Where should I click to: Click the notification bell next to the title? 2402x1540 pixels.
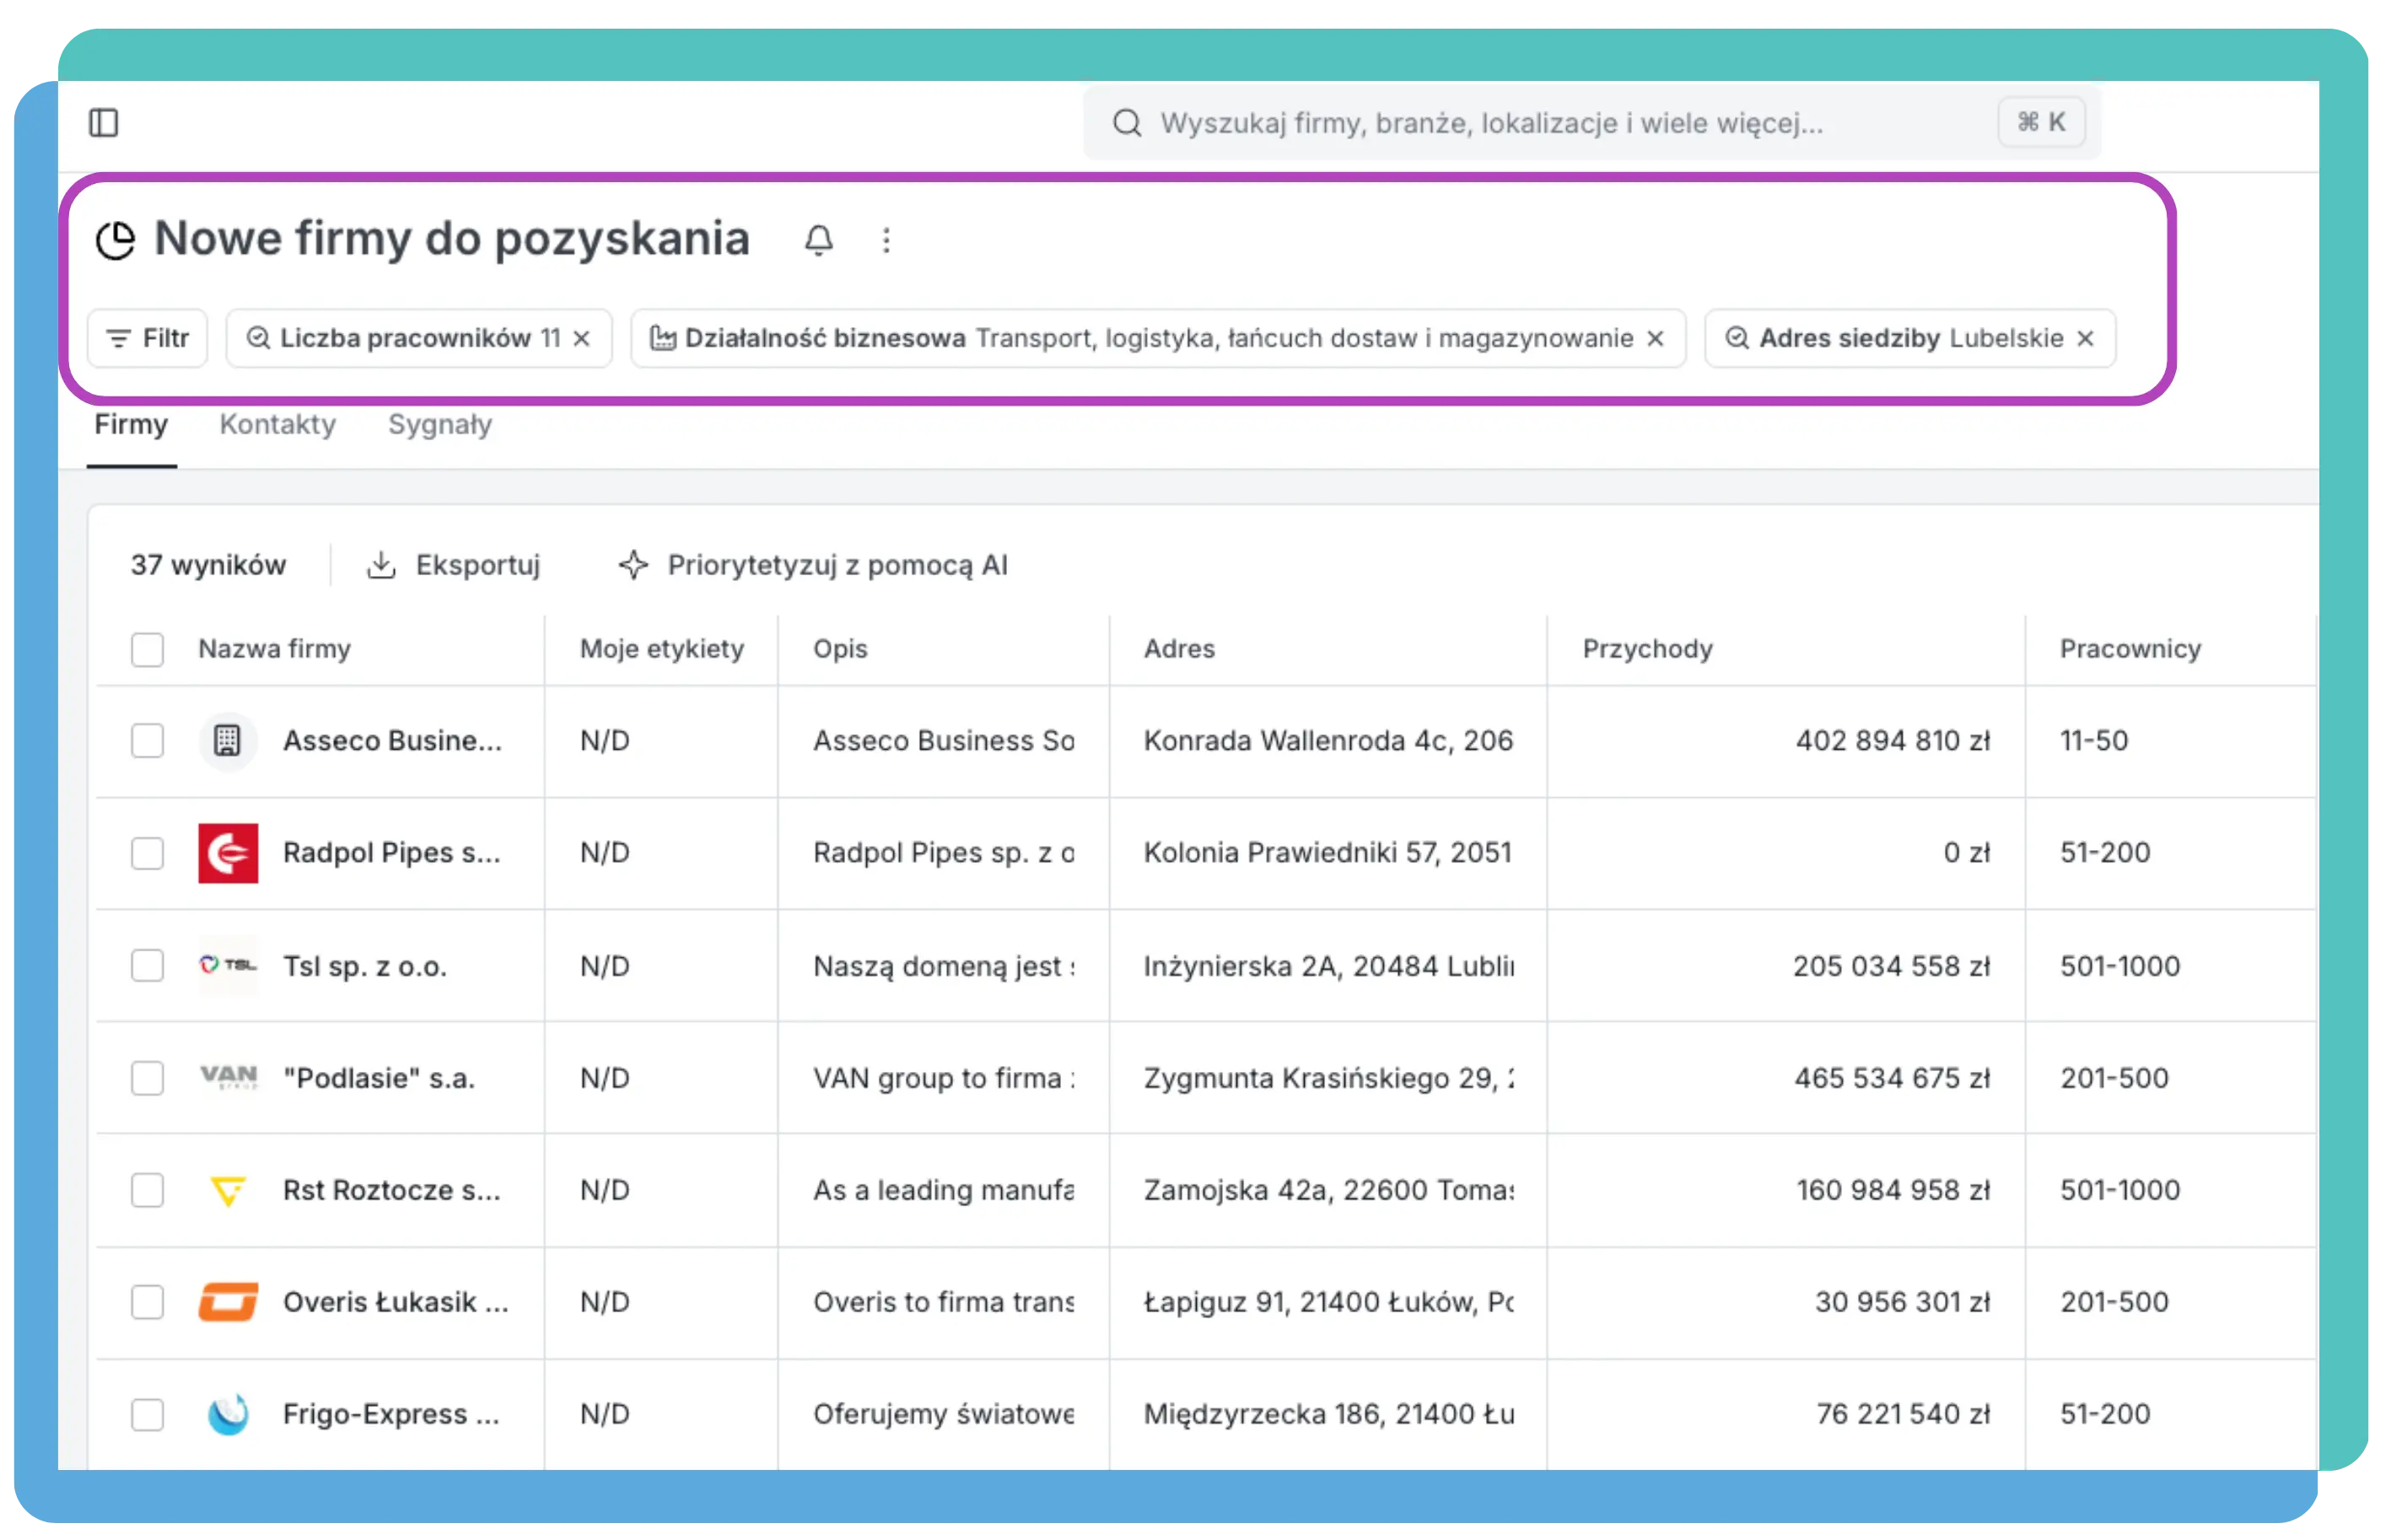[x=820, y=240]
